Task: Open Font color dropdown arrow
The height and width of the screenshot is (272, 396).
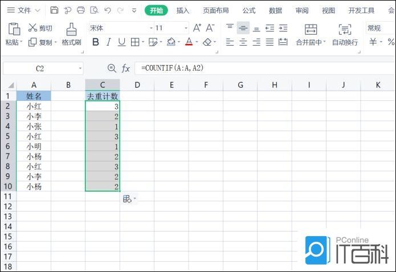Action: tap(197, 42)
